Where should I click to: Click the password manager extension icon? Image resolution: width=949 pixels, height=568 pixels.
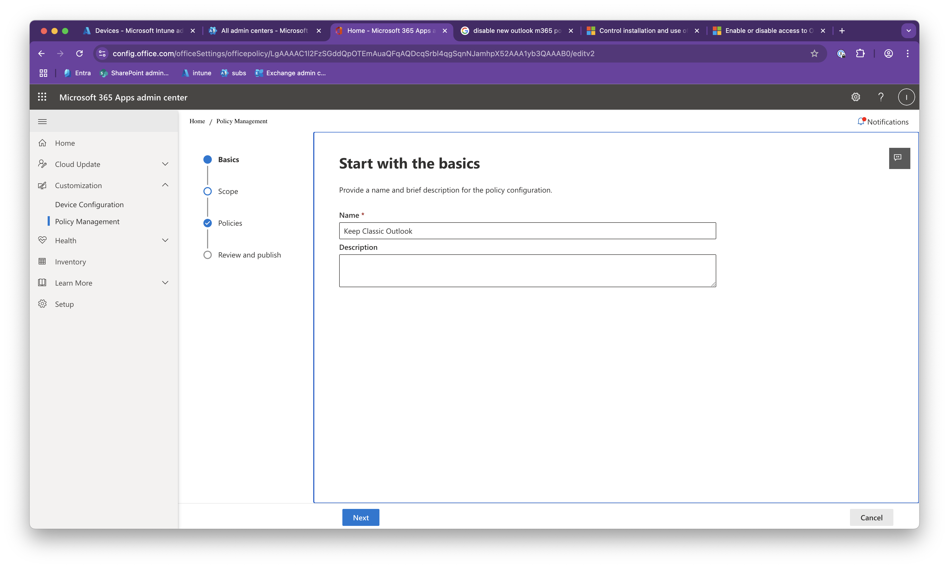[x=841, y=54]
